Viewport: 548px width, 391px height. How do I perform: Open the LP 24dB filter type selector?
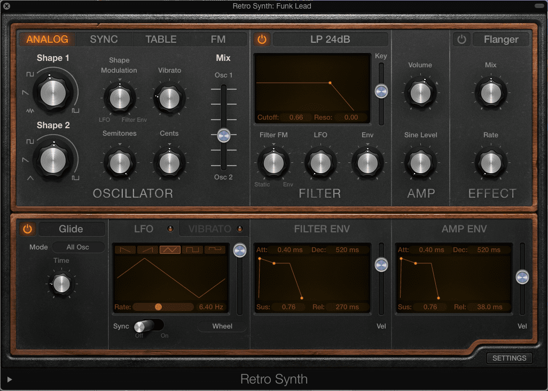(330, 39)
